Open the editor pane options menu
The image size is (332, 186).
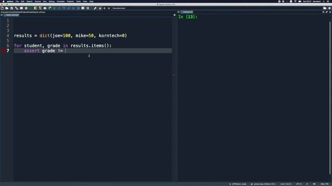(x=174, y=15)
